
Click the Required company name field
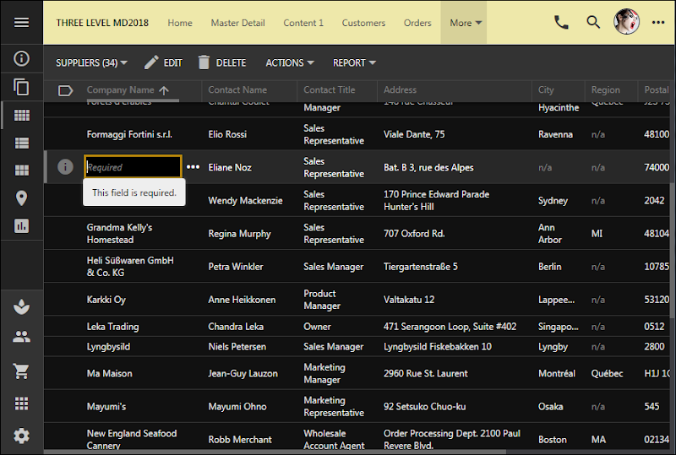pyautogui.click(x=132, y=167)
